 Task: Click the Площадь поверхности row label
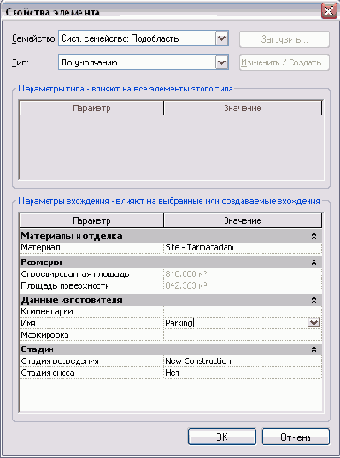point(65,285)
